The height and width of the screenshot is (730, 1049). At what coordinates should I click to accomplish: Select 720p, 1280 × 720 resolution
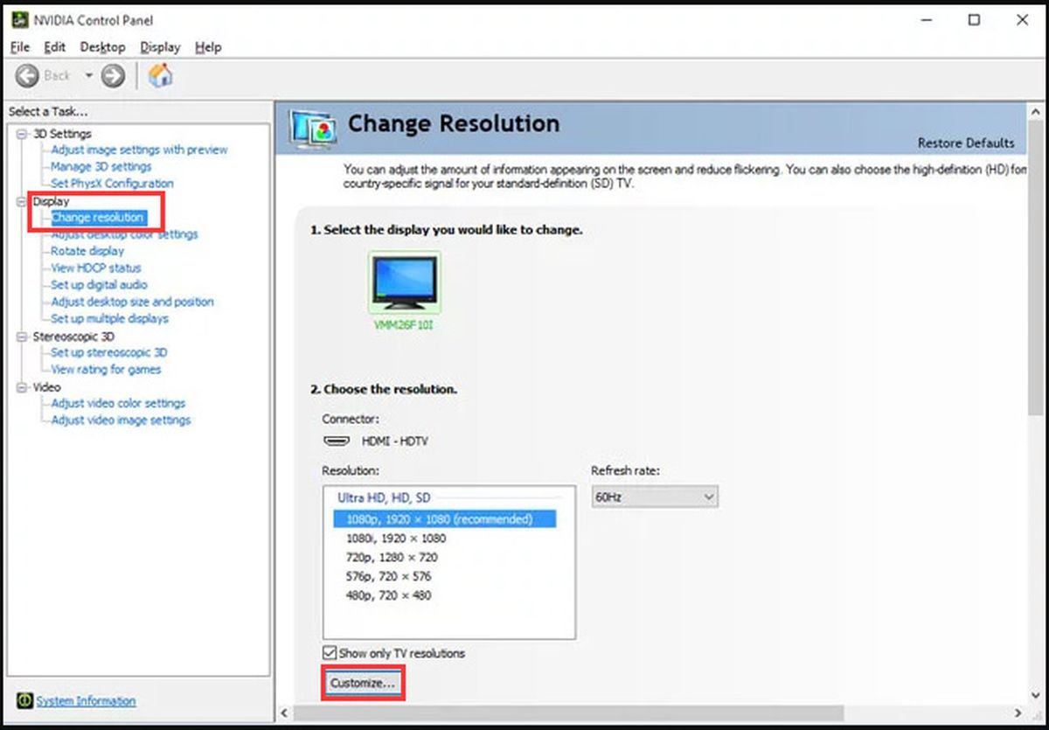(x=392, y=558)
